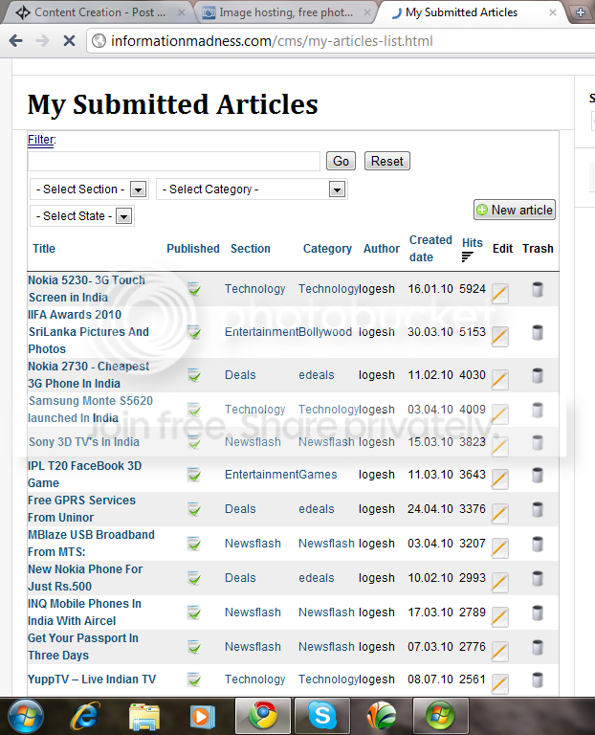Trash the IIFA Awards 2010 article
Viewport: 595px width, 735px height.
click(538, 332)
